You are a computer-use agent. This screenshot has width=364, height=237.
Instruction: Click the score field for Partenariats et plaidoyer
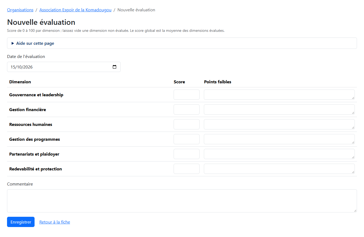tap(187, 154)
